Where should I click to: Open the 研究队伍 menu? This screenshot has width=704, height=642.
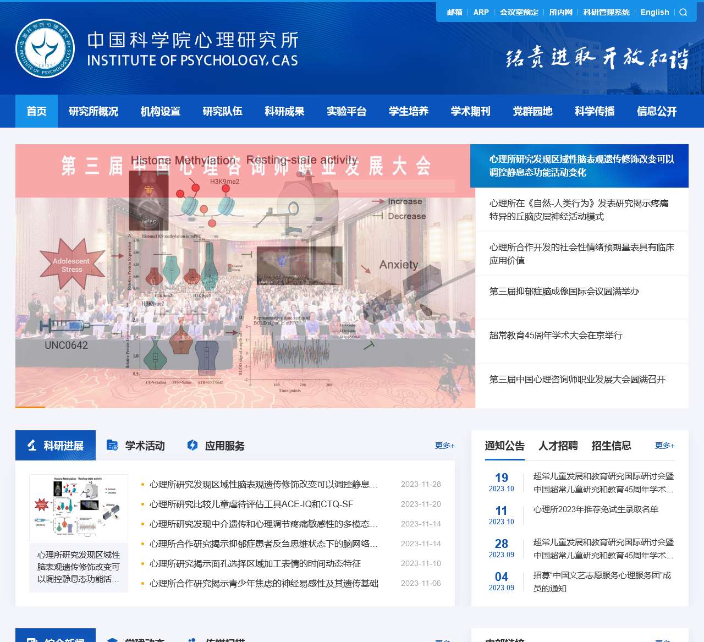tap(222, 111)
